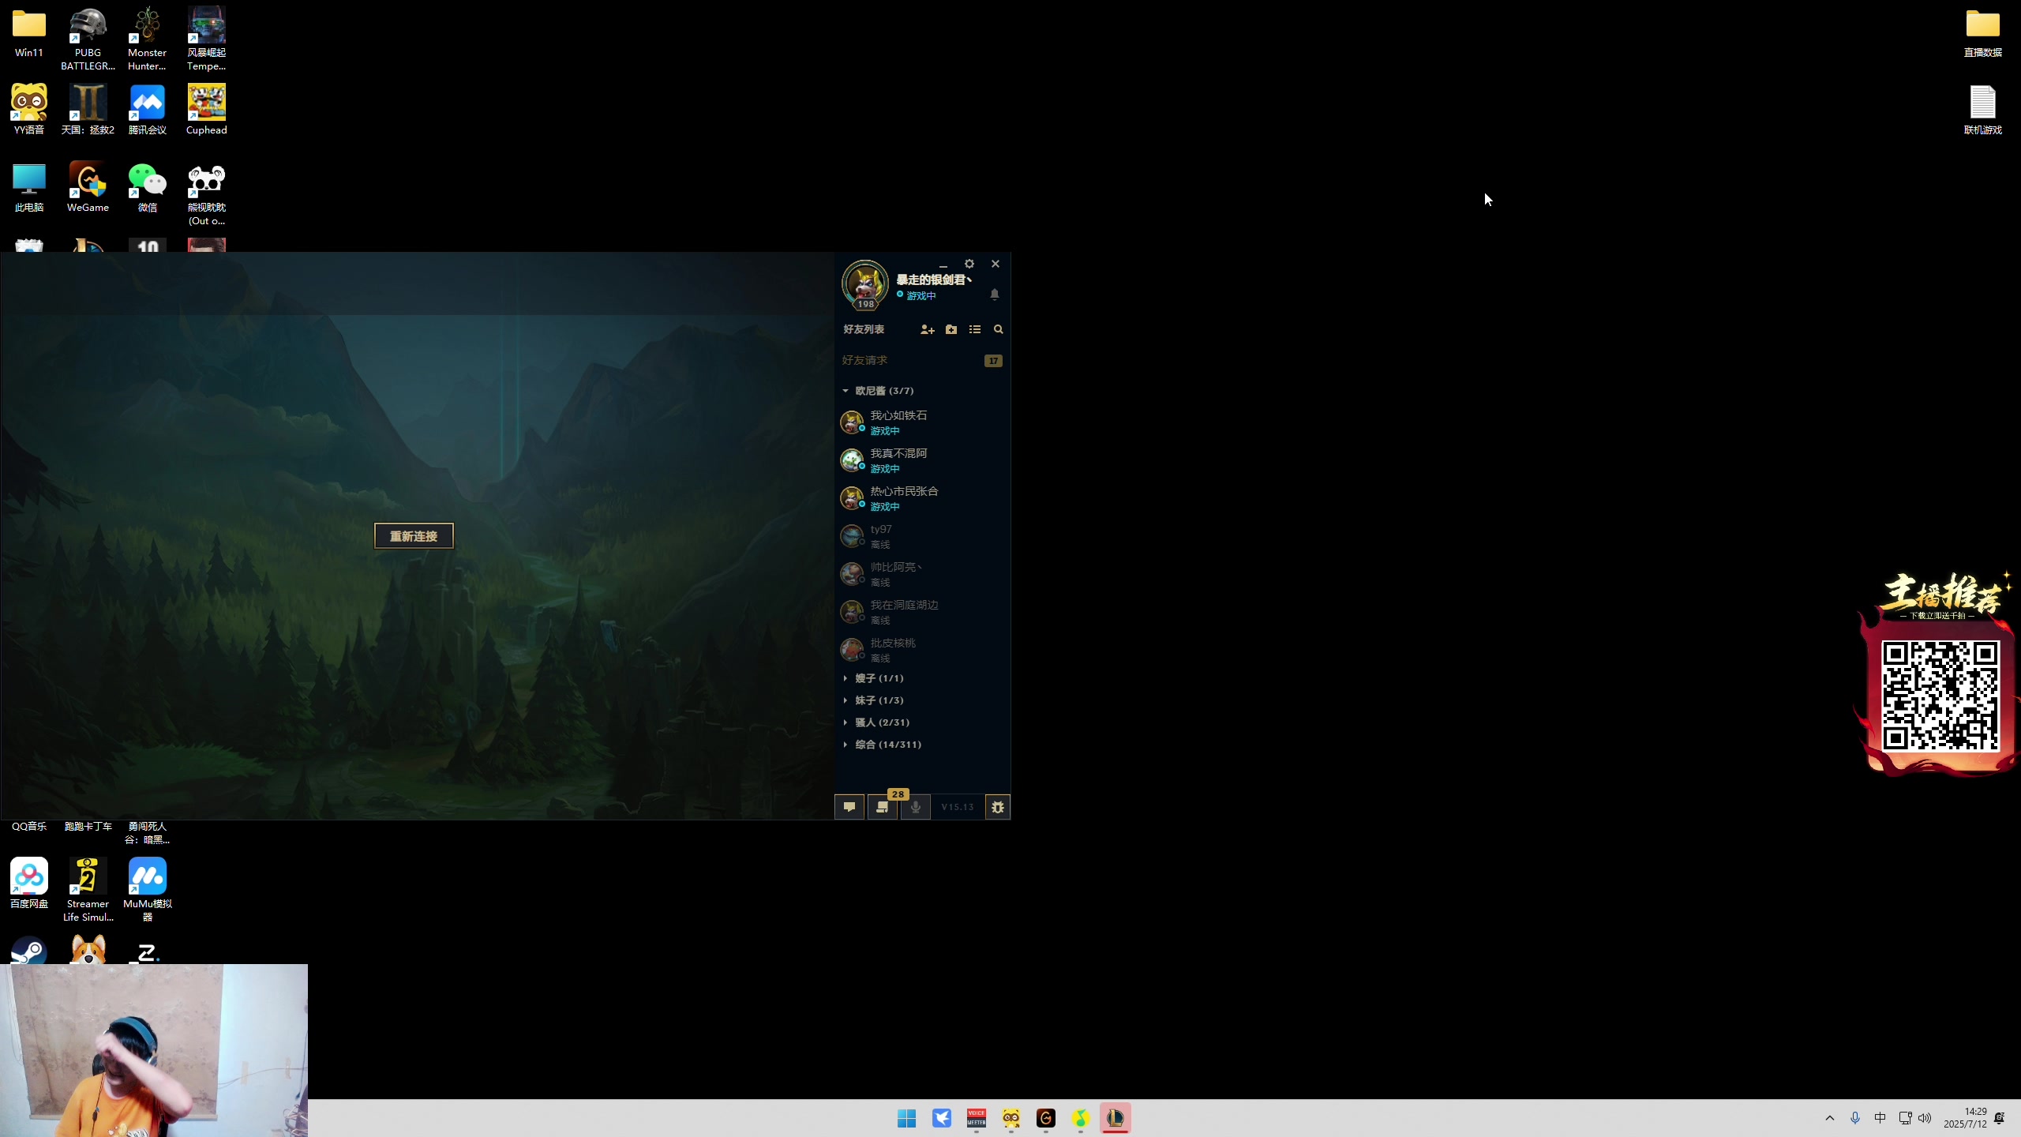2021x1137 pixels.
Task: Select friend 我心如铁石
Action: coord(922,422)
